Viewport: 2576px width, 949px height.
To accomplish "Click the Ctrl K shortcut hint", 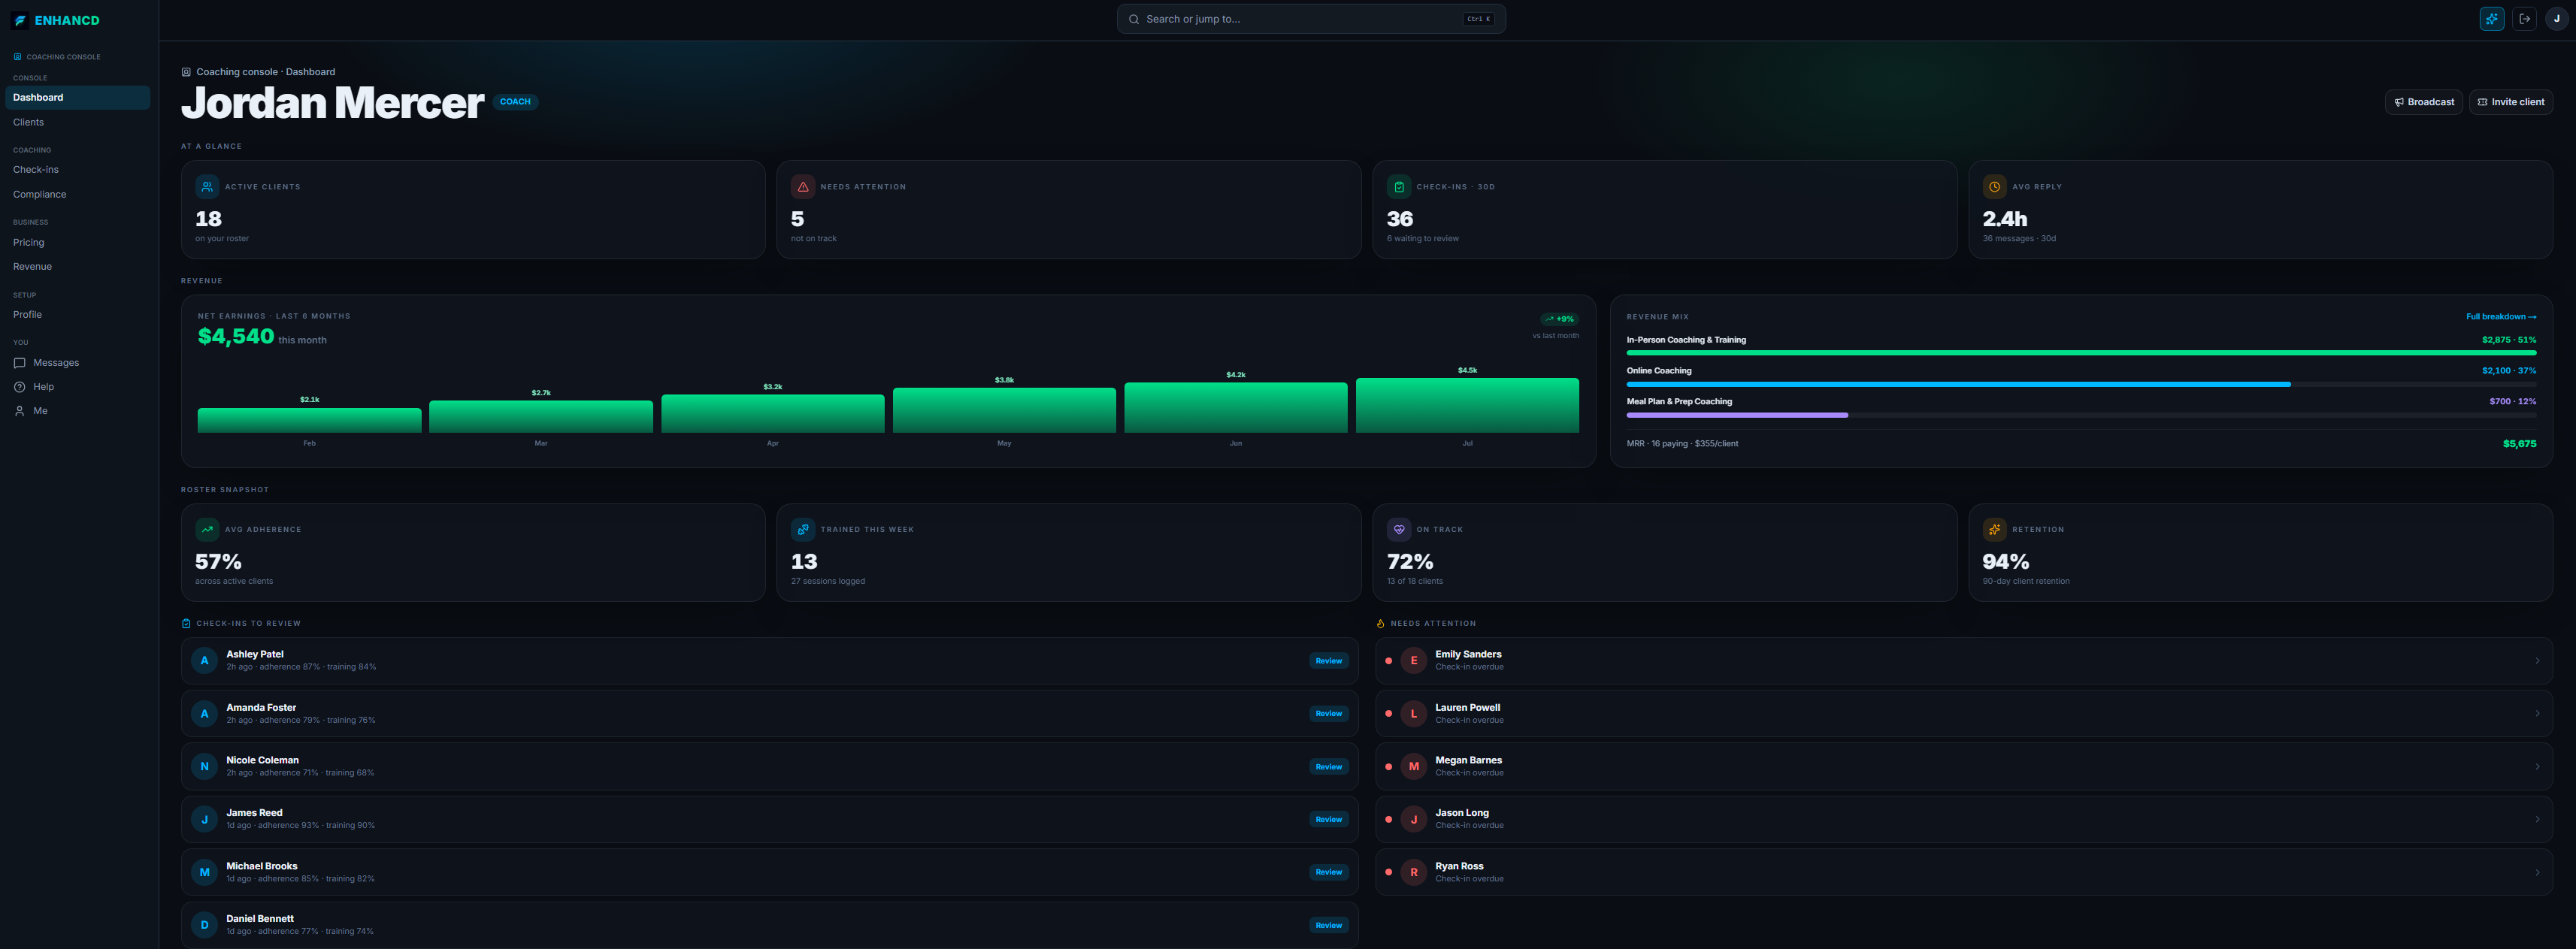I will click(x=1478, y=19).
